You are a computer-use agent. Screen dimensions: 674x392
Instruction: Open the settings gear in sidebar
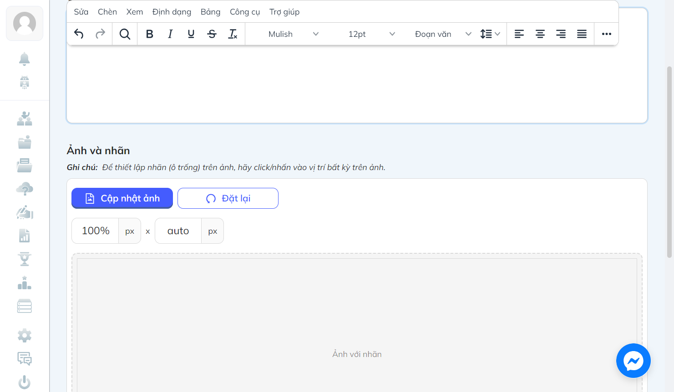point(25,336)
